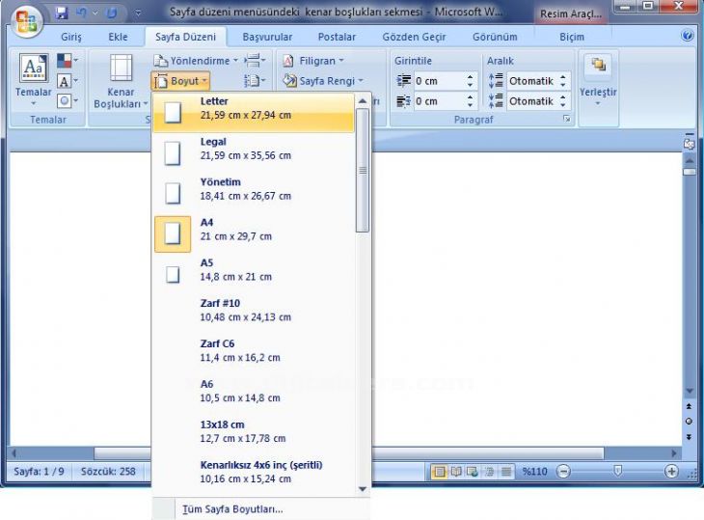704x520 pixels.
Task: Open the breaks icon dropdown
Action: point(255,60)
